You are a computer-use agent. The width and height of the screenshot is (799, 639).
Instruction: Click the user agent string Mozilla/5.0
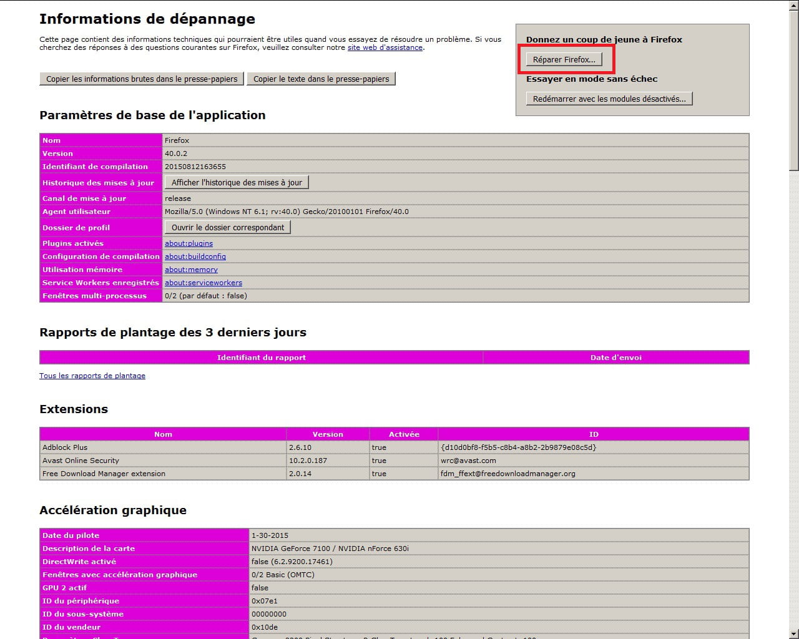tap(287, 212)
